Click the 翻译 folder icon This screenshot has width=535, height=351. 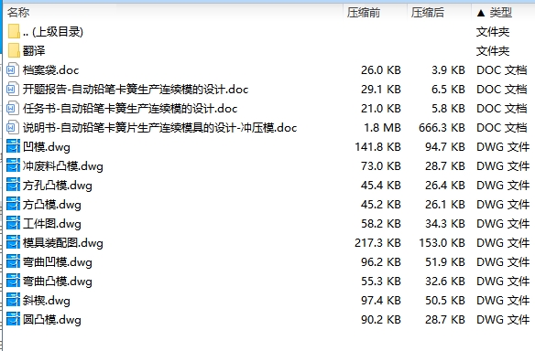(x=14, y=50)
